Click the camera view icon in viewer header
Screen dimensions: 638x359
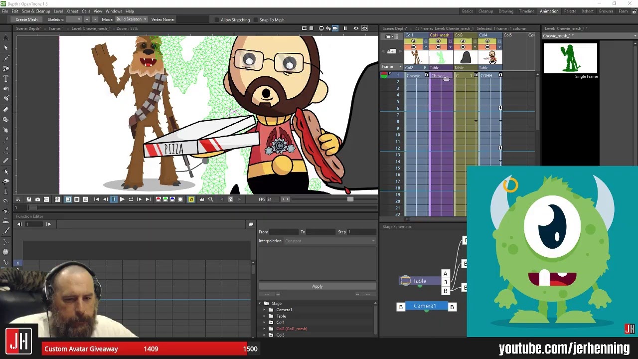point(335,28)
